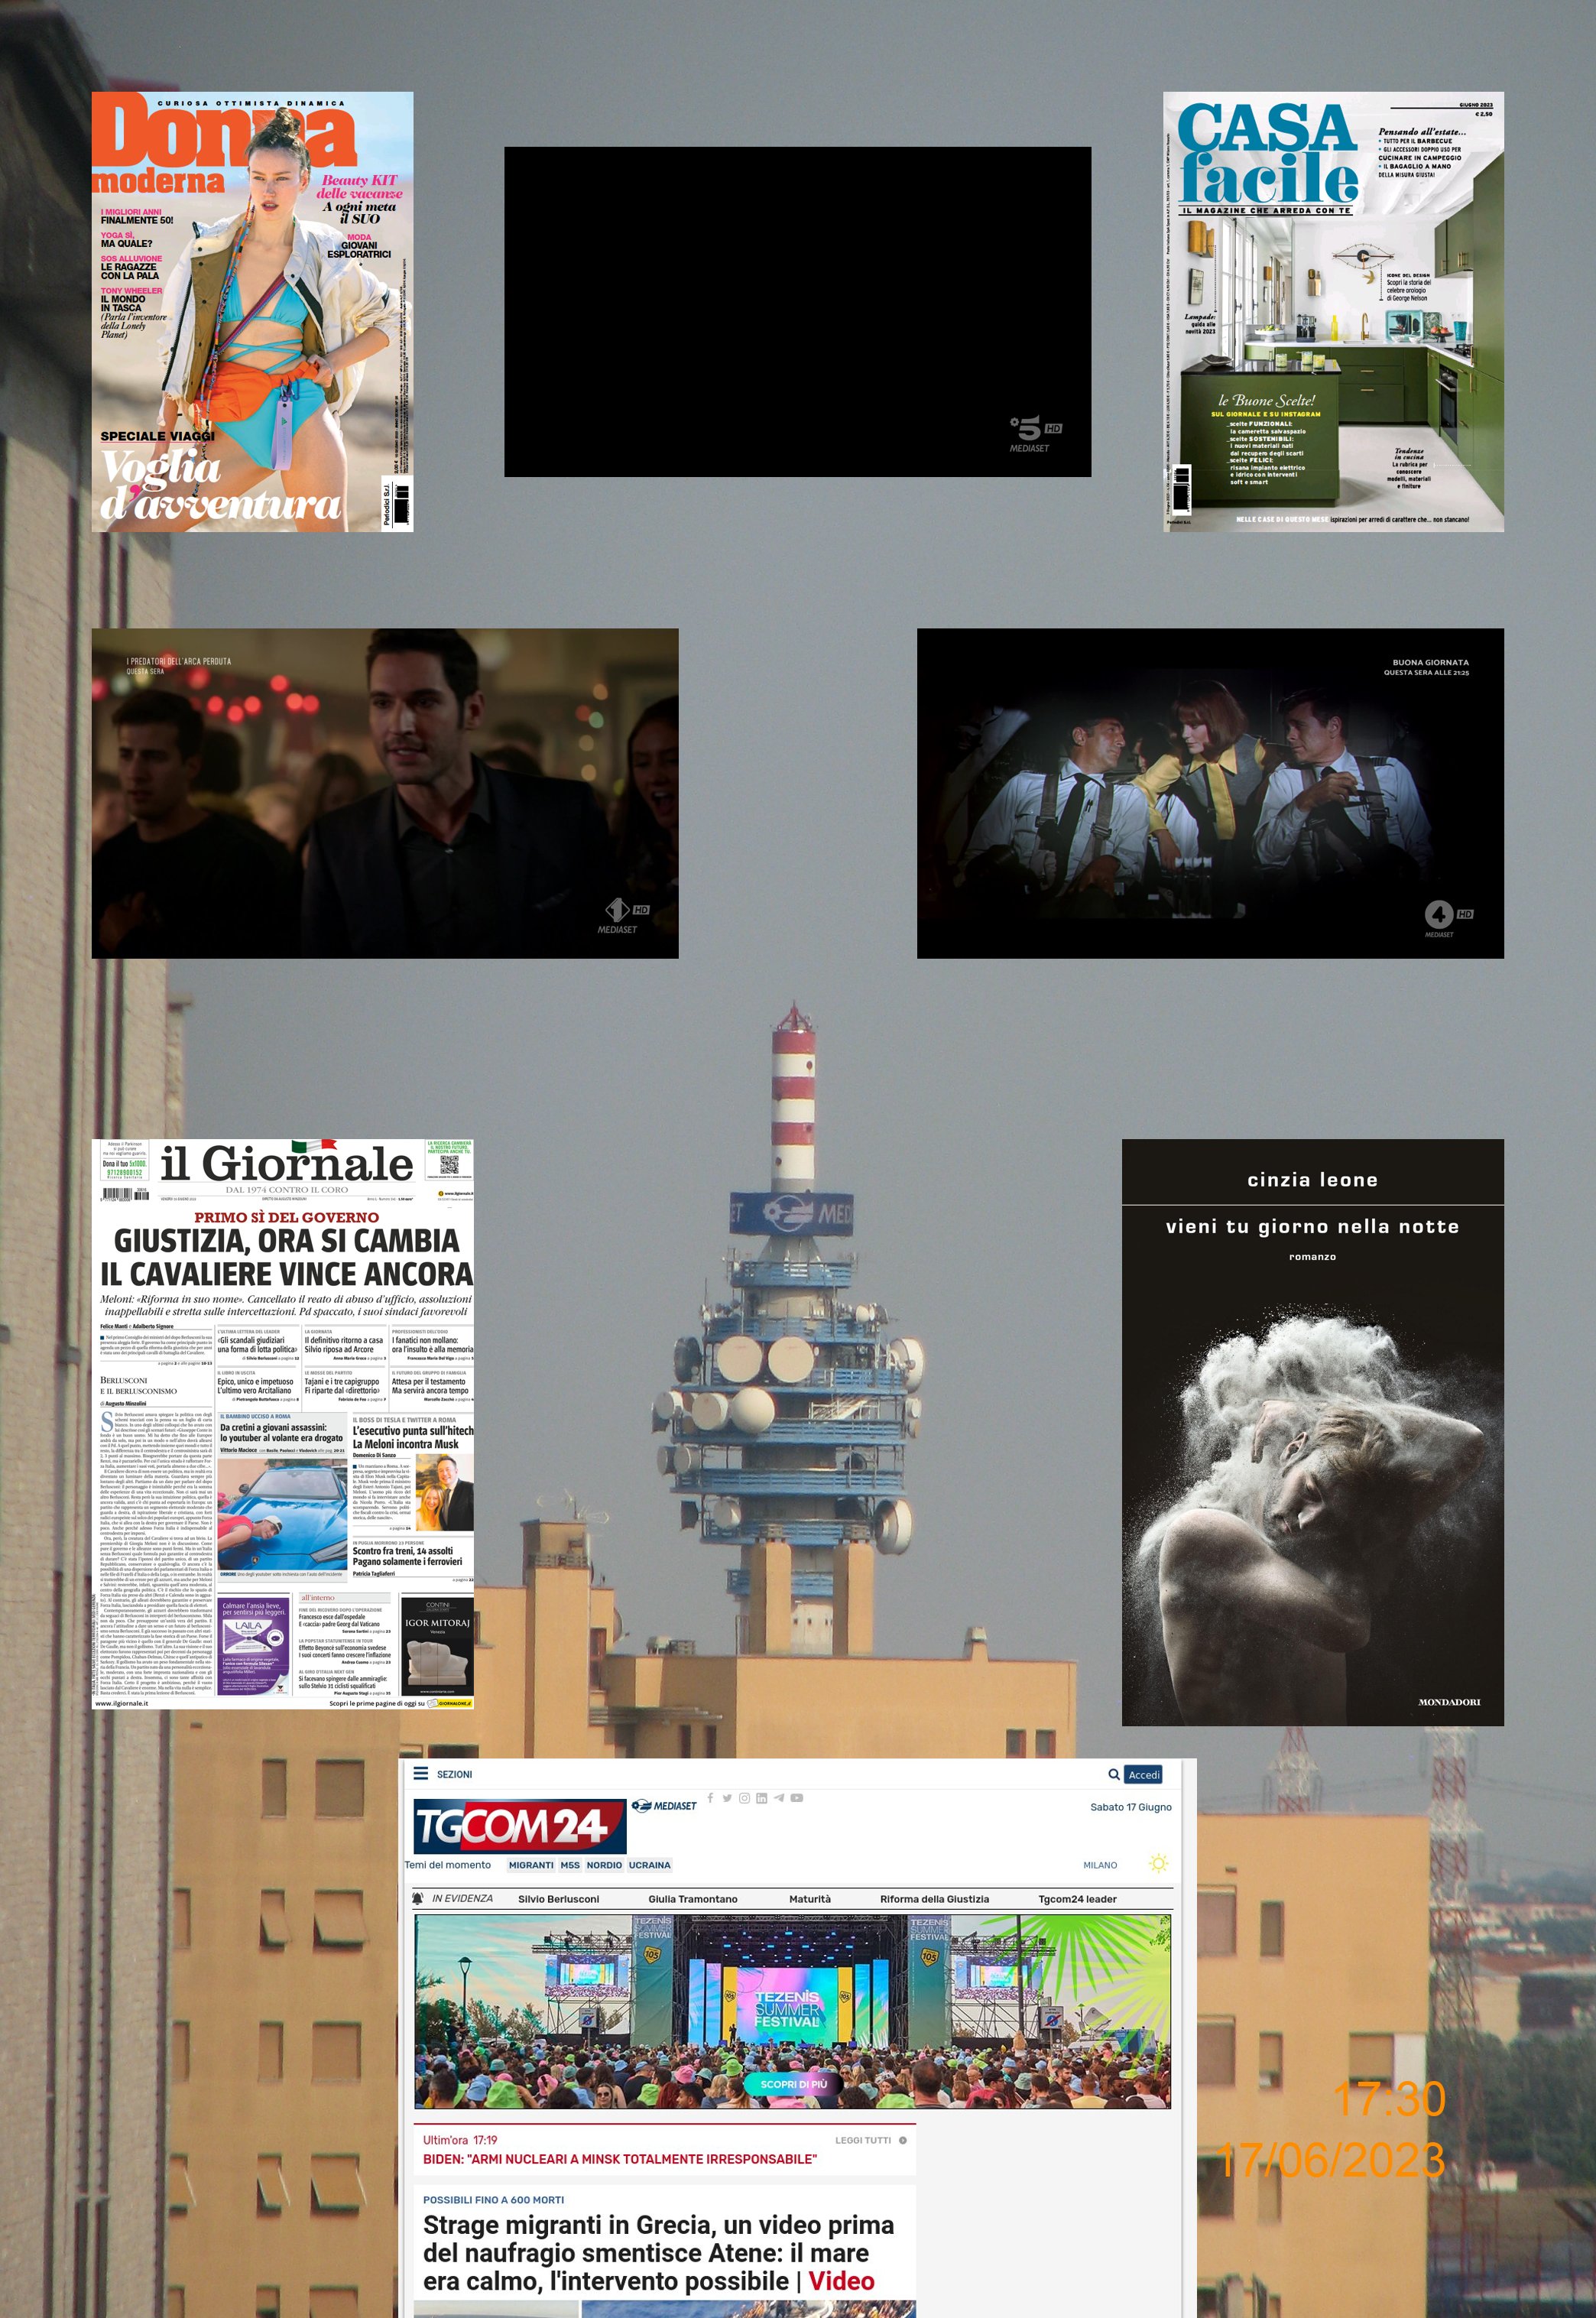This screenshot has width=1596, height=2318.
Task: Click the Accedi login button
Action: coord(1143,1774)
